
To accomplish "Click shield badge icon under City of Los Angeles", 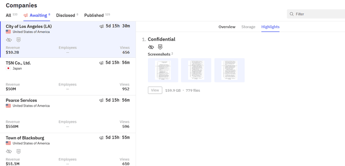I will coord(19,40).
